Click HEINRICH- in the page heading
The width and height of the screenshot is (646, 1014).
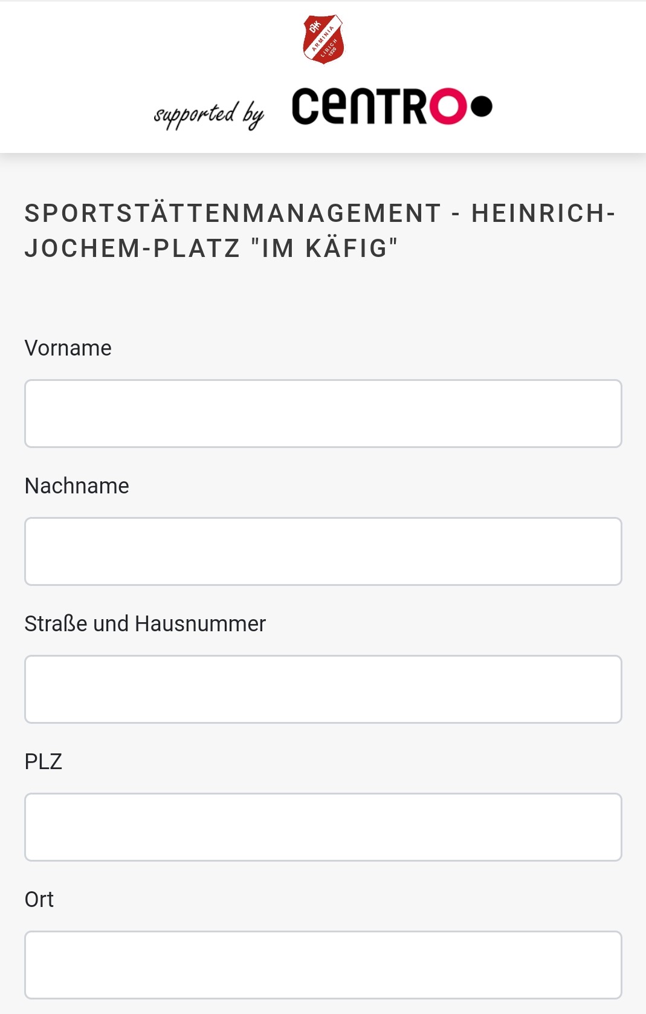click(x=543, y=213)
